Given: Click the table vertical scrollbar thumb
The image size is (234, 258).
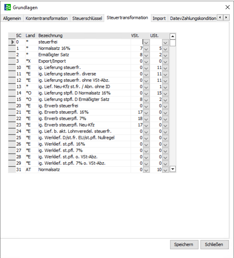Looking at the screenshot, I should pyautogui.click(x=173, y=43).
